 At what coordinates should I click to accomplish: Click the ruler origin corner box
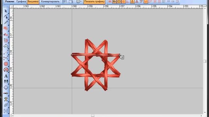(11, 7)
